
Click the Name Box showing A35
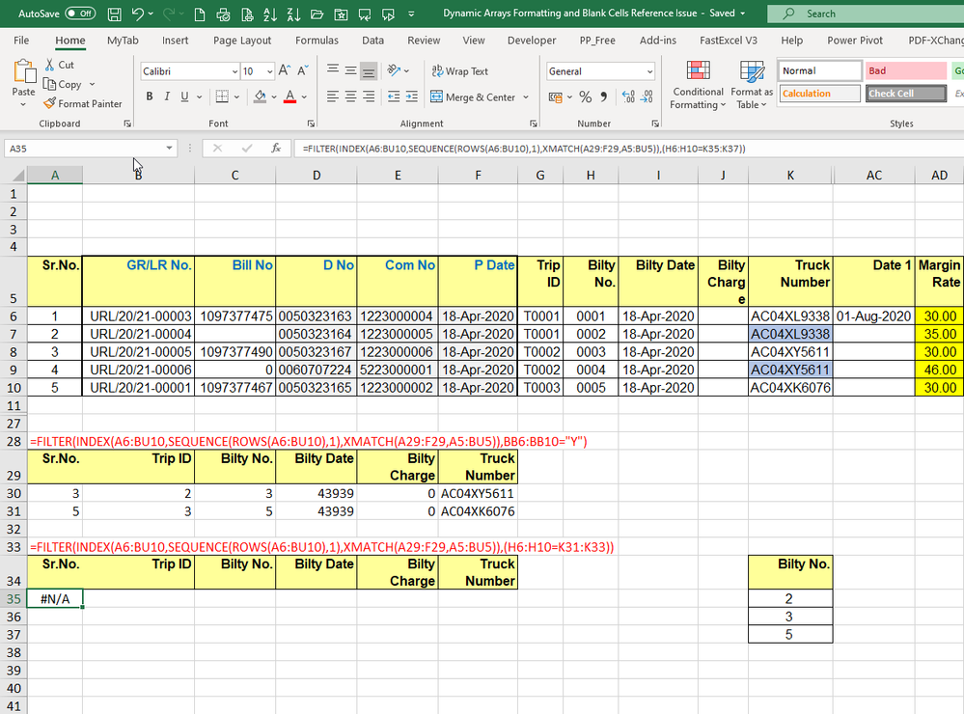pos(91,149)
